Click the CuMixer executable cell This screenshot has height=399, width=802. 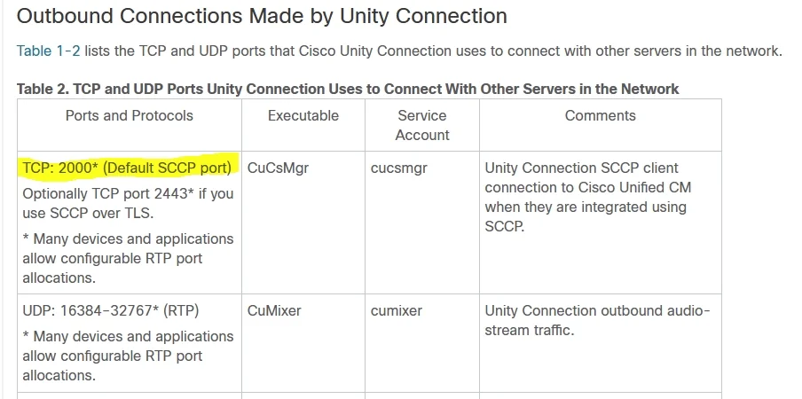pos(274,310)
